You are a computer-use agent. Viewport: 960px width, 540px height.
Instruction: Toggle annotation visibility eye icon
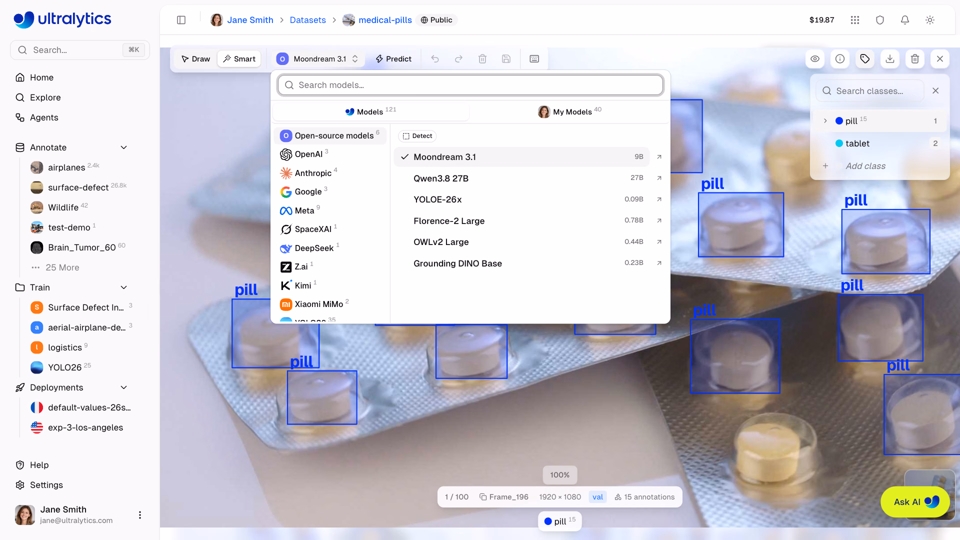click(x=815, y=59)
